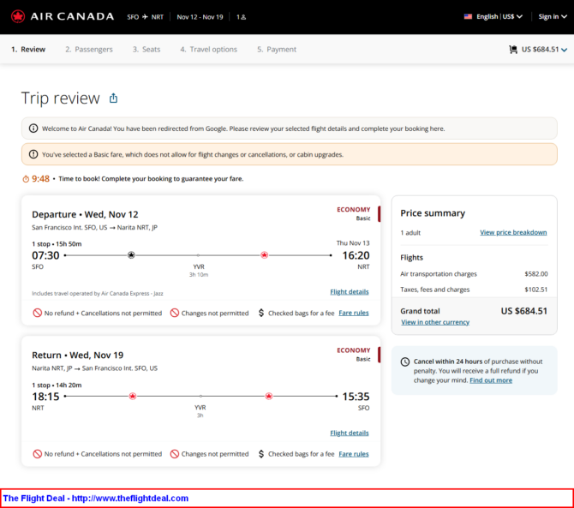Click the countdown timer icon beside 9:48

26,179
